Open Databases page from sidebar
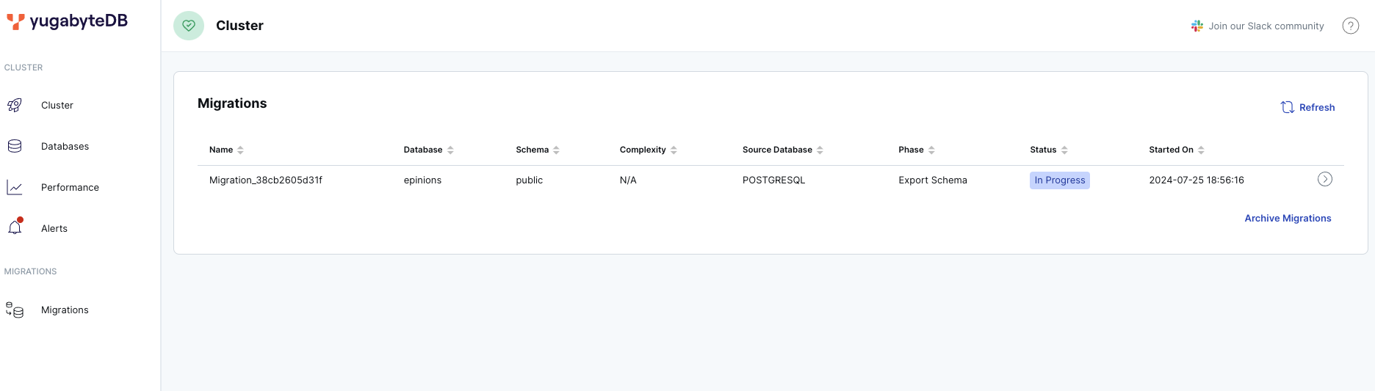 65,147
